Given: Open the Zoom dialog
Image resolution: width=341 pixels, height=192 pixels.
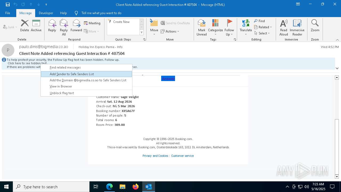Looking at the screenshot, I should coord(315,26).
